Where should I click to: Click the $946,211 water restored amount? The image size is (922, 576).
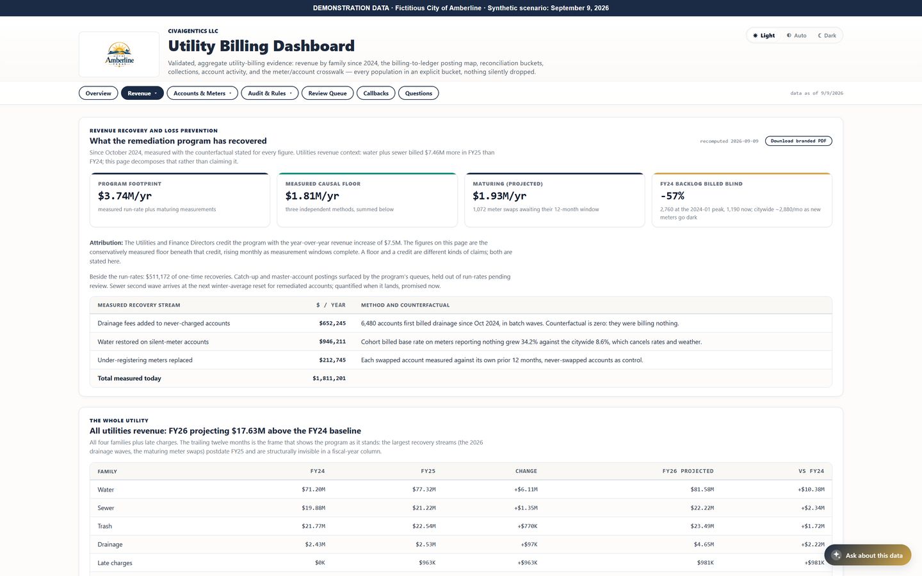[332, 342]
